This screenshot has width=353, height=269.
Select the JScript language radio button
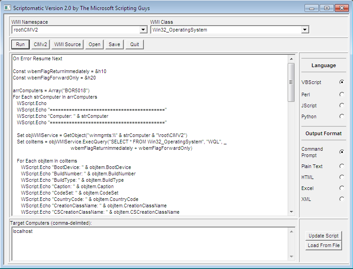pos(342,105)
